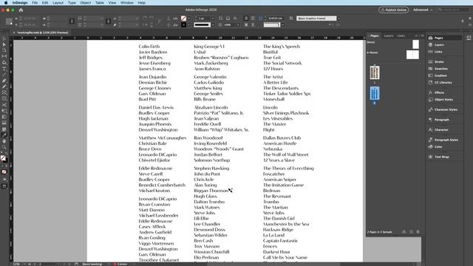473x266 pixels.
Task: Select the Type tool
Action: point(4,69)
